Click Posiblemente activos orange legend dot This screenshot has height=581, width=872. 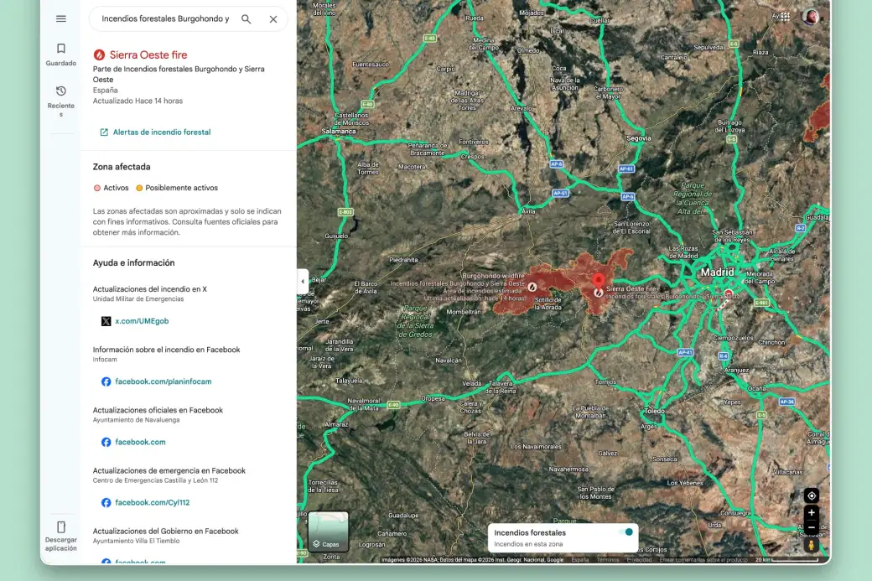tap(139, 188)
